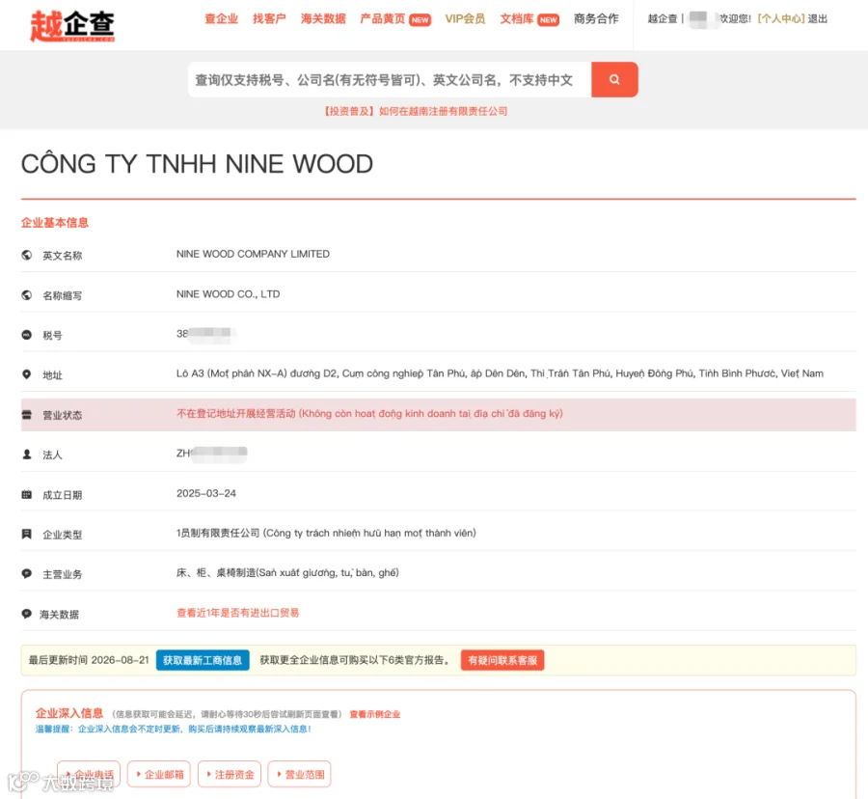Click the chat bubble icon beside 海关数据
This screenshot has height=799, width=868.
pos(27,614)
